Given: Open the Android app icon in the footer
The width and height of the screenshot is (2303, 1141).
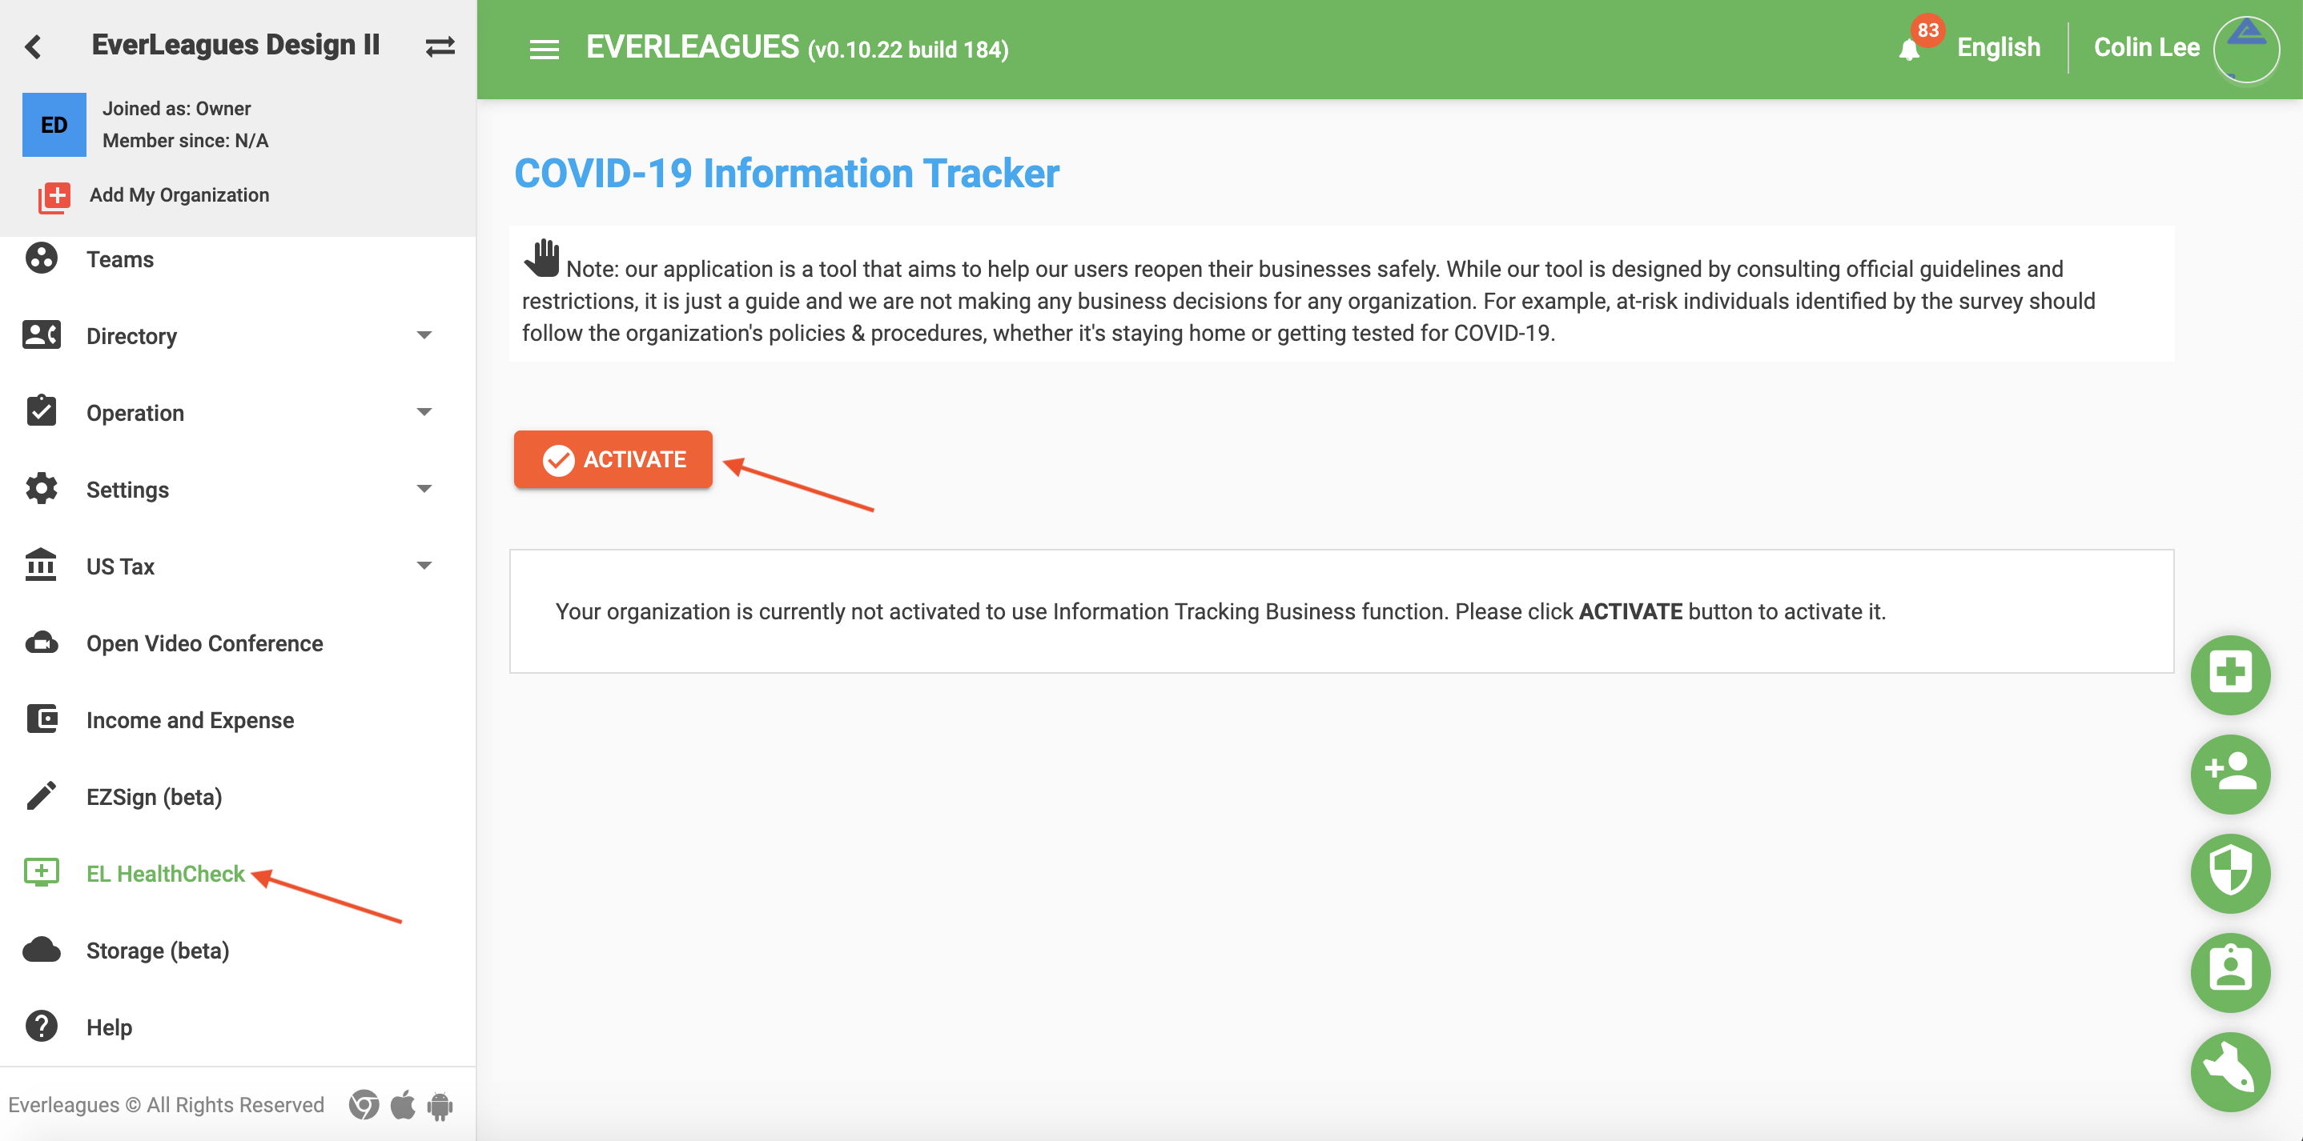Looking at the screenshot, I should click(440, 1105).
